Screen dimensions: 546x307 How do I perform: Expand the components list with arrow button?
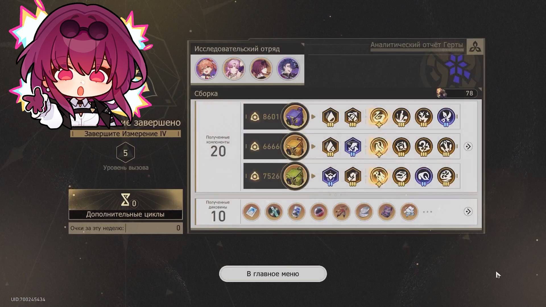click(x=468, y=147)
